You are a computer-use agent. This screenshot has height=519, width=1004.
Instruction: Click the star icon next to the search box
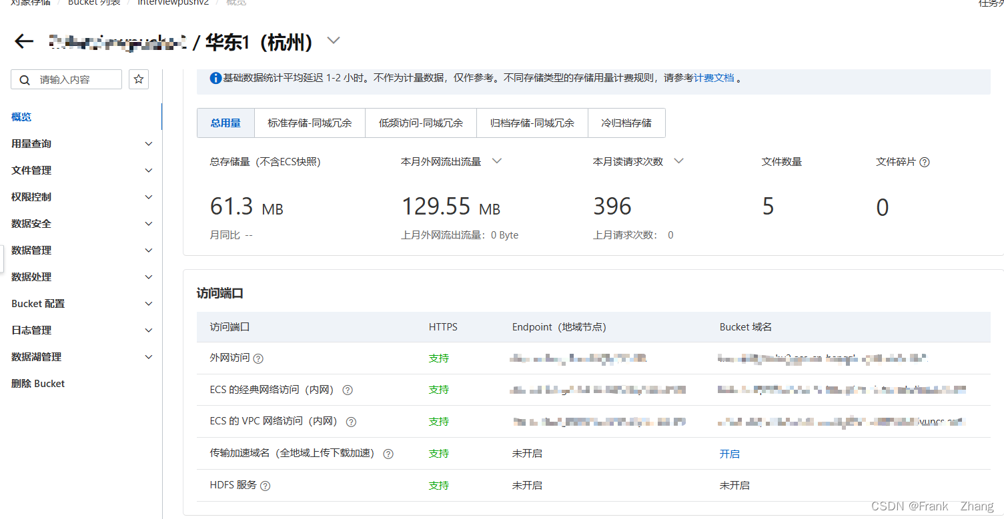pos(138,79)
